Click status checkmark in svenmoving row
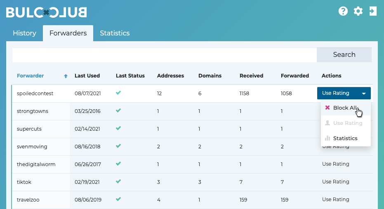 pyautogui.click(x=118, y=146)
